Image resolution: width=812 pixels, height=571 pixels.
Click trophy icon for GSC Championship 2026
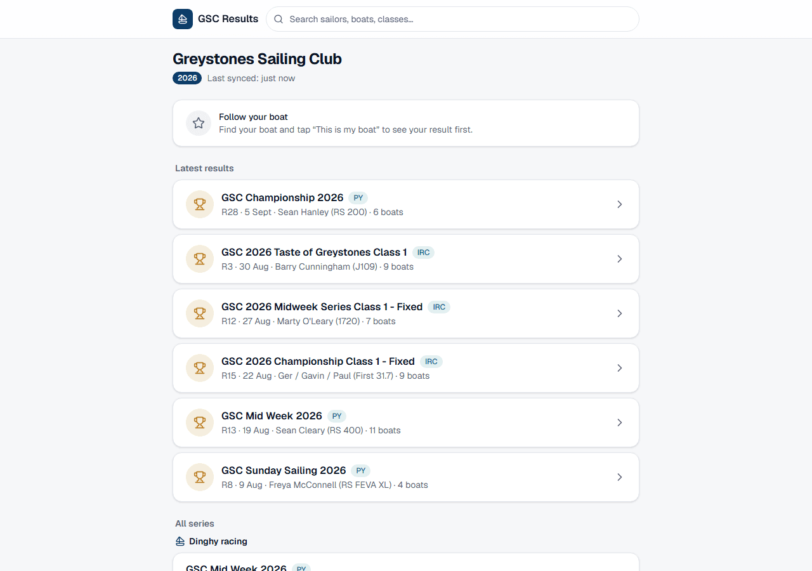click(x=200, y=204)
